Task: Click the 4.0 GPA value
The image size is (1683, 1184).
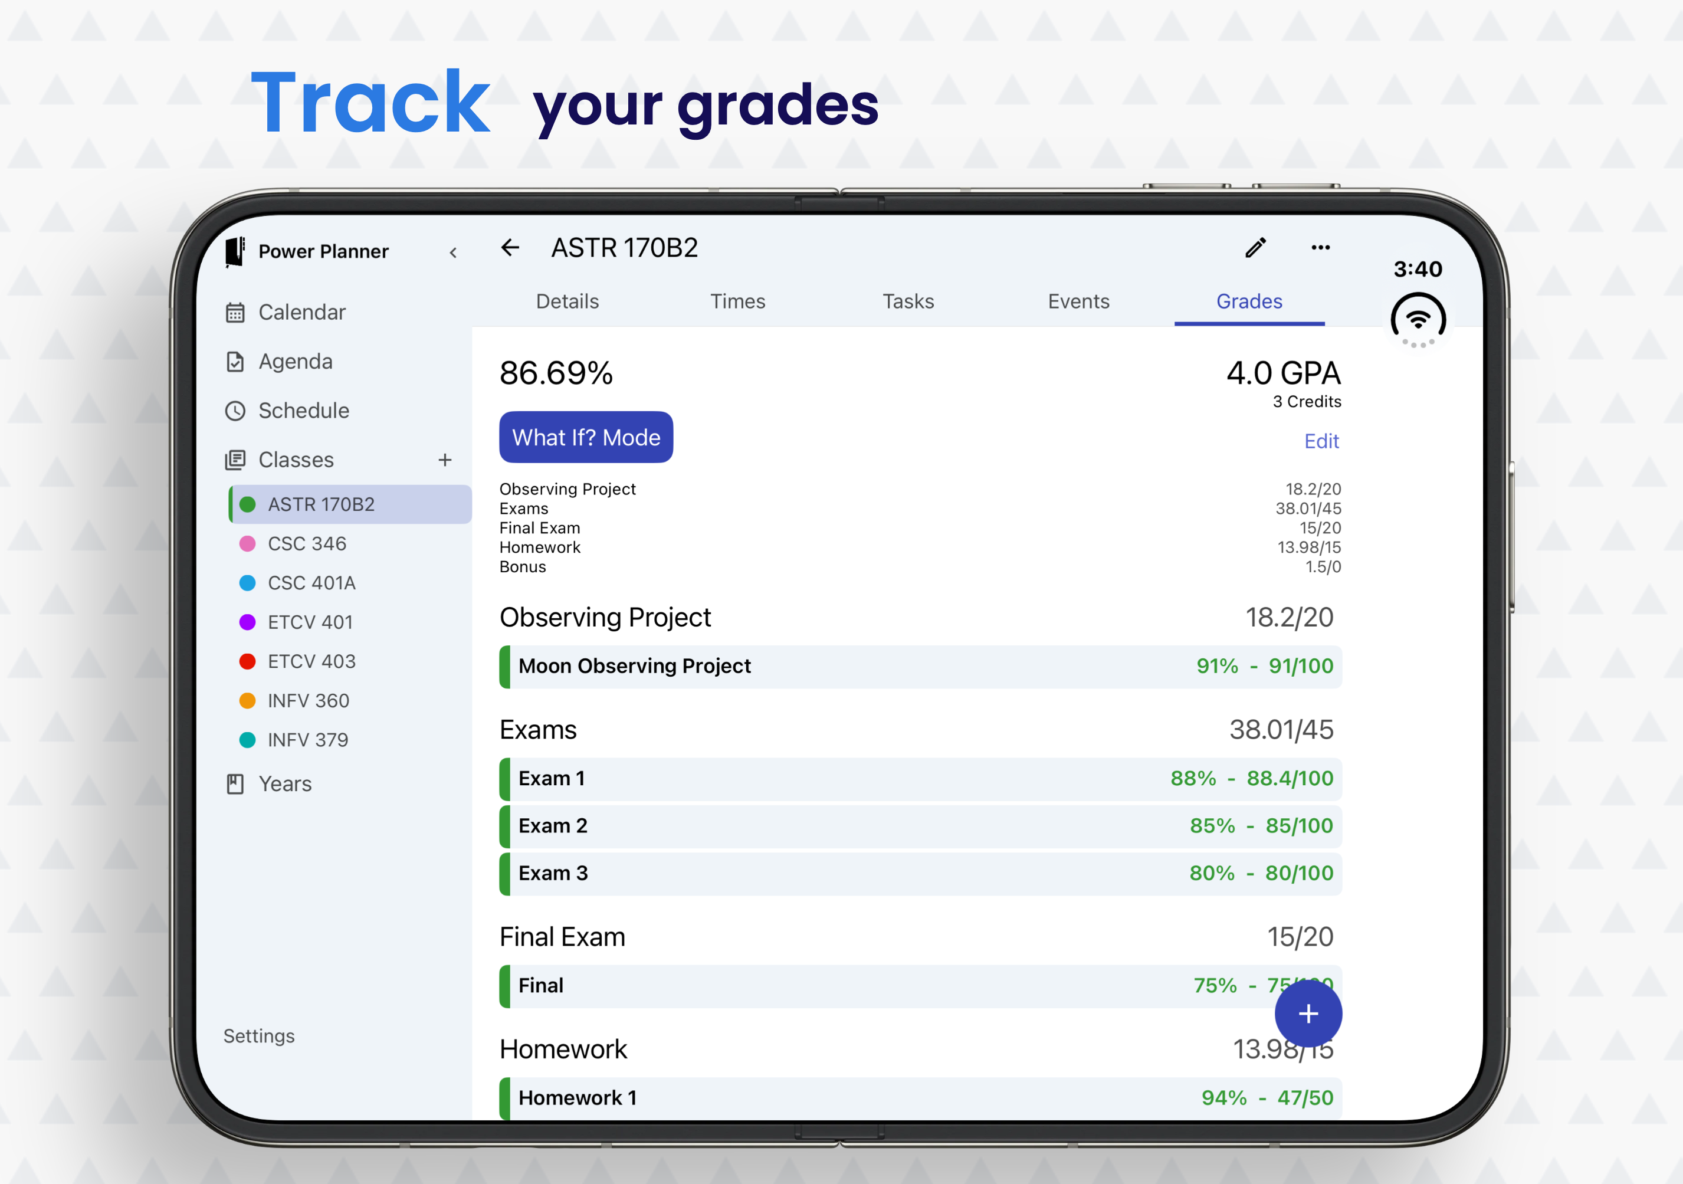Action: pyautogui.click(x=1284, y=373)
